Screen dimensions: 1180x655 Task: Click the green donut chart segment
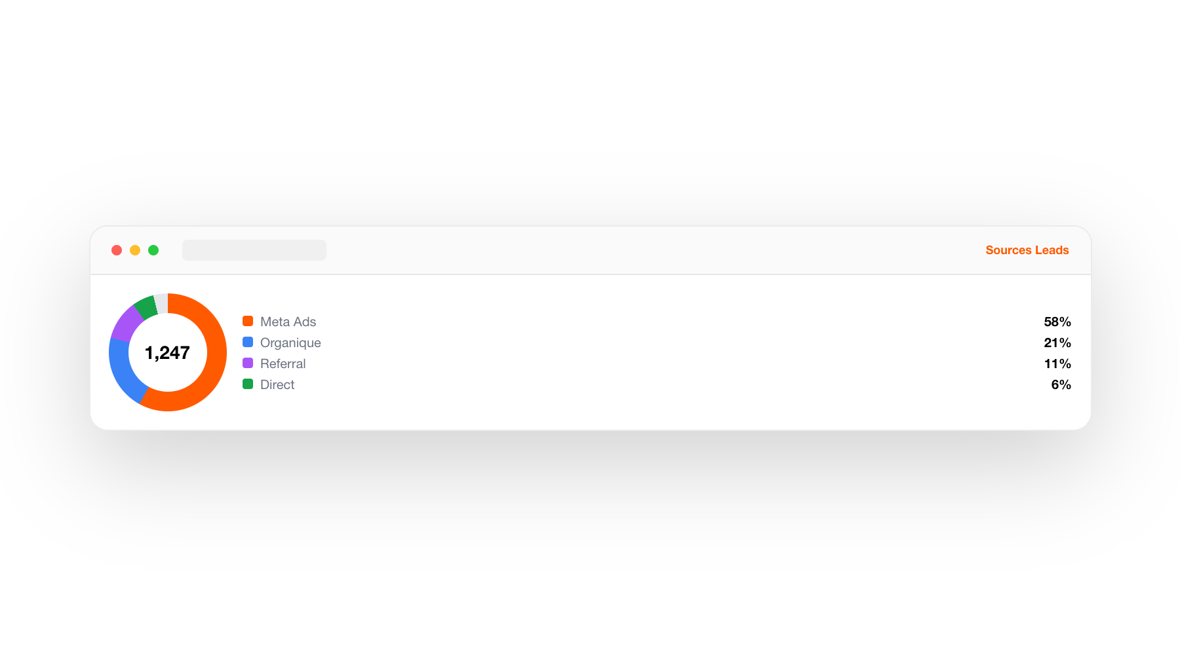tap(146, 307)
